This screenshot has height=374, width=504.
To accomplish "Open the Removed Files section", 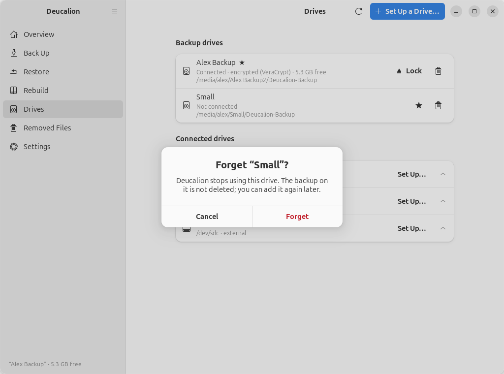I will click(63, 128).
